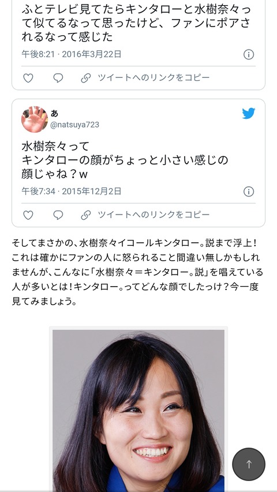Open timestamp 午後8:21 · 2016年3月22日

pos(72,54)
